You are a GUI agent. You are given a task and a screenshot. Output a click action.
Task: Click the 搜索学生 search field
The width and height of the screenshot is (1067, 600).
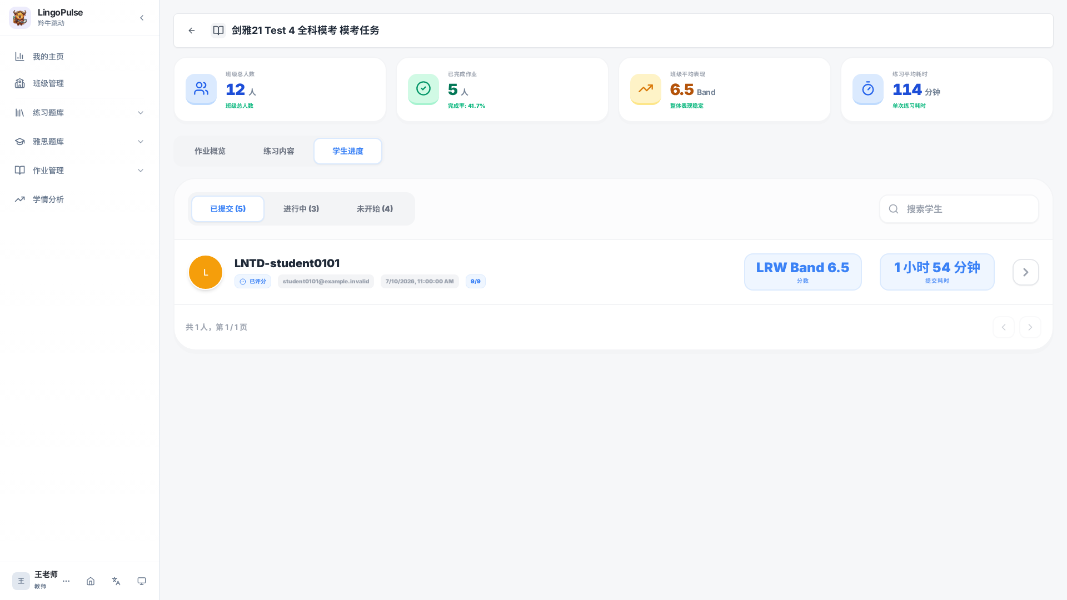click(x=959, y=209)
